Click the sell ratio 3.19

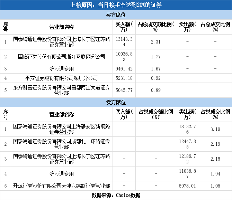[215, 129]
